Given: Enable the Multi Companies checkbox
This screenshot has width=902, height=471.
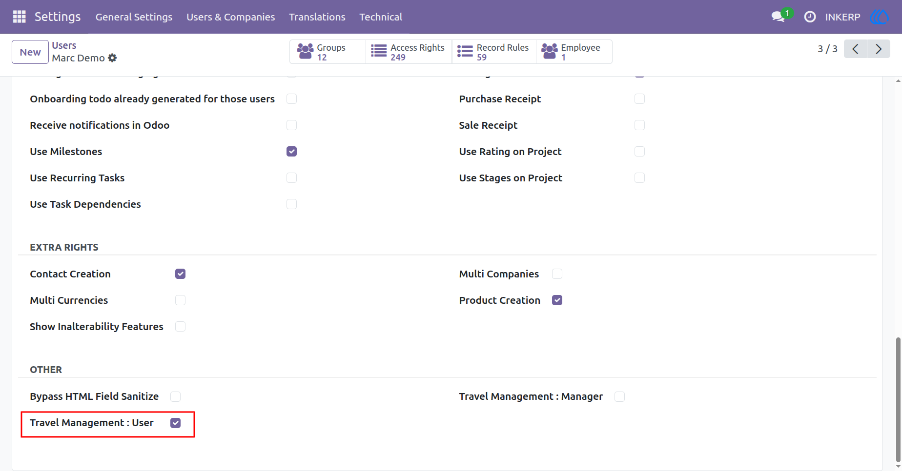Looking at the screenshot, I should pos(557,274).
